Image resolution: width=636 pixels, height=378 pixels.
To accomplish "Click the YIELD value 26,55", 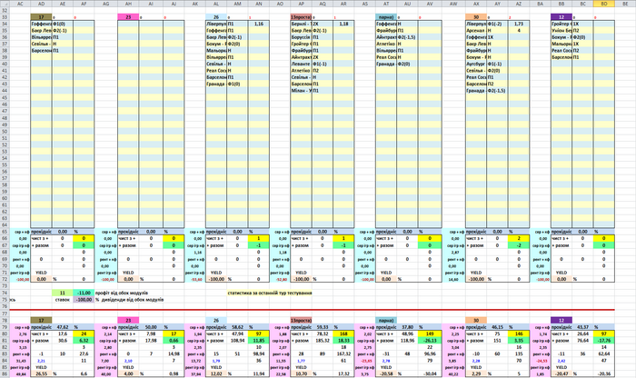I will [x=42, y=373].
